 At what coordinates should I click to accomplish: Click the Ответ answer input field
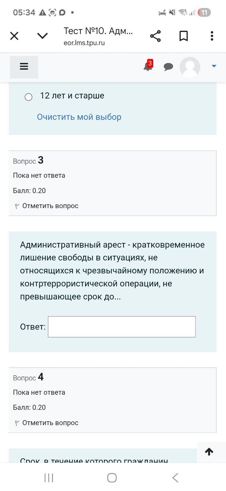[x=121, y=326]
